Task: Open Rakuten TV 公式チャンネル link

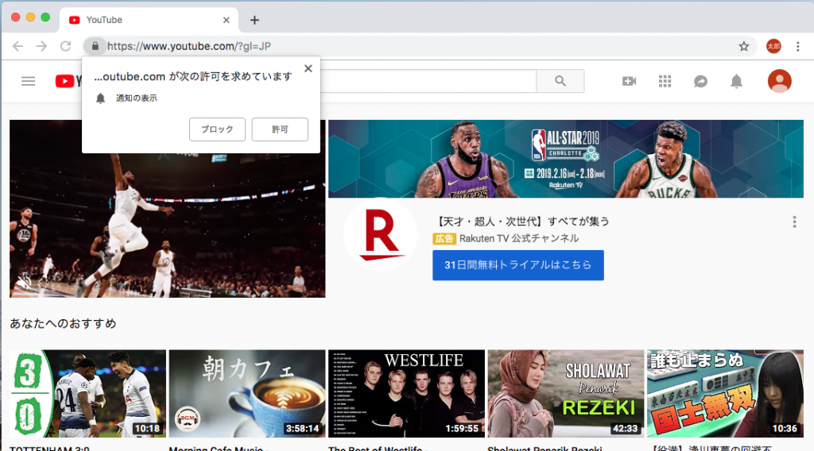Action: [x=519, y=238]
